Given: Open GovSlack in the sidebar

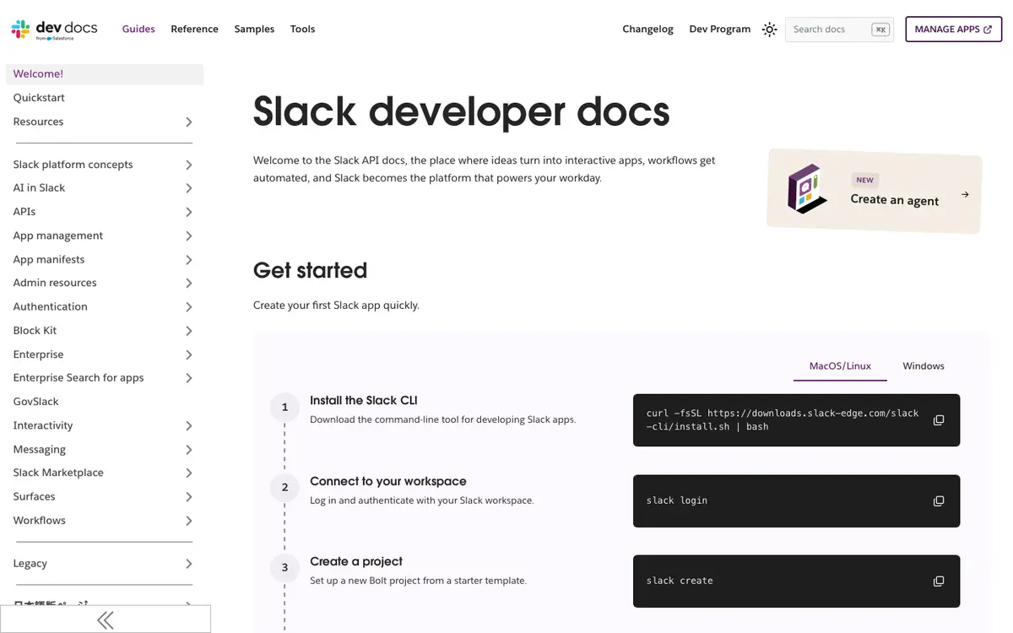Looking at the screenshot, I should coord(105,402).
